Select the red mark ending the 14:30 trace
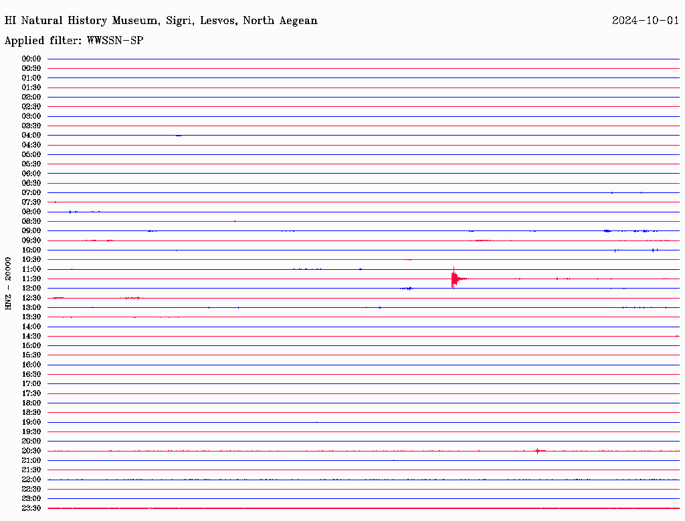Screen dimensions: 685x521 (677, 336)
